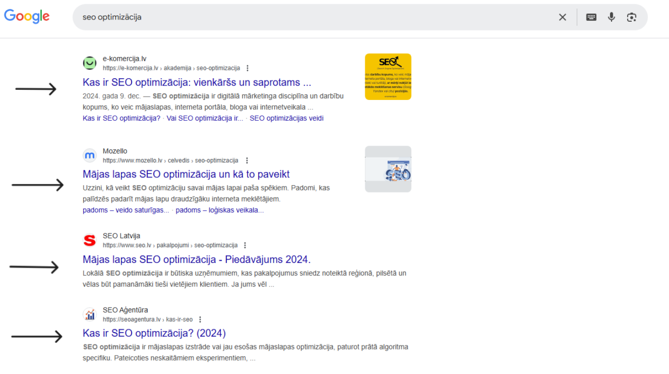Follow the 'padoms – veido saturīgas...' sitelink
This screenshot has width=669, height=374.
(x=126, y=210)
